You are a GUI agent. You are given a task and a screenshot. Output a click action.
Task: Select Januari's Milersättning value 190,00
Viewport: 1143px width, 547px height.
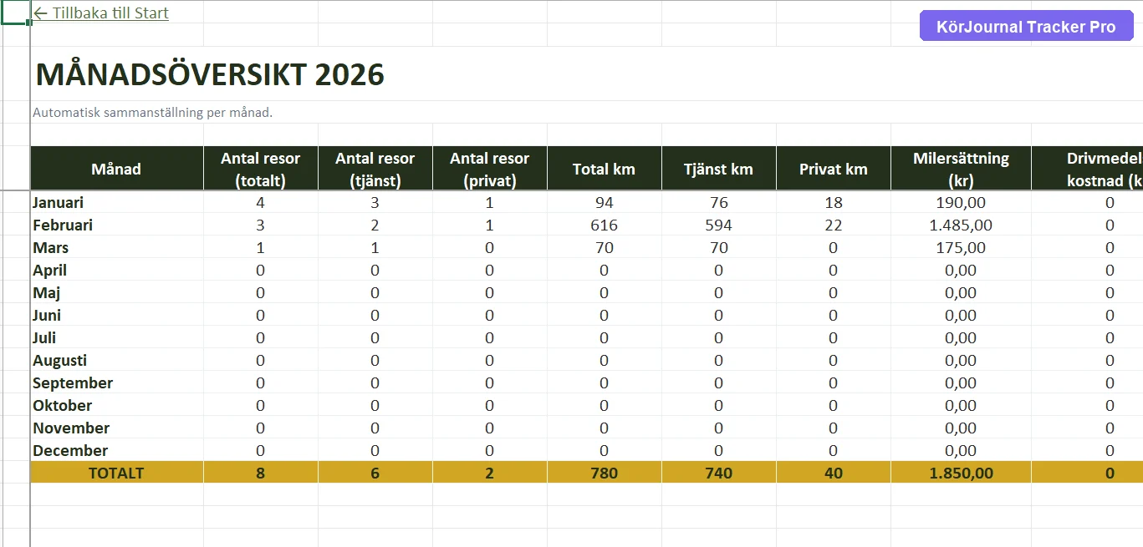point(961,202)
